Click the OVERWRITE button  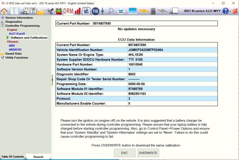(148, 153)
